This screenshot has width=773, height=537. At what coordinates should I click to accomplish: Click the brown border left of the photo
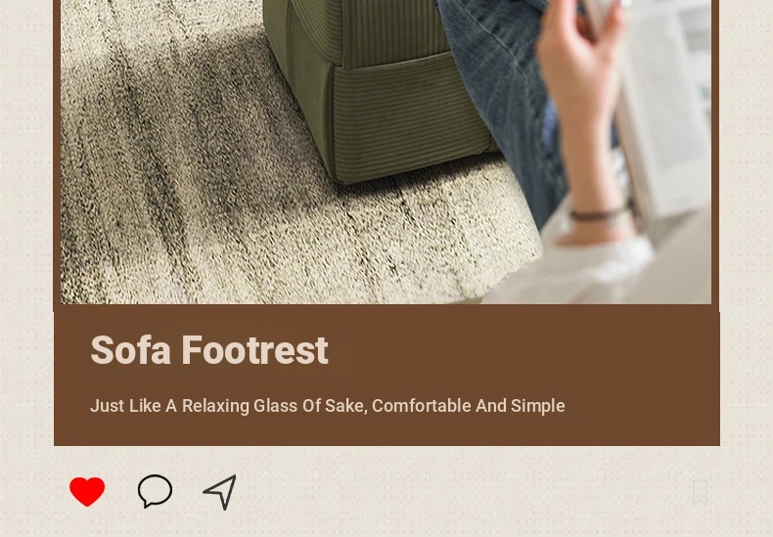[x=57, y=152]
